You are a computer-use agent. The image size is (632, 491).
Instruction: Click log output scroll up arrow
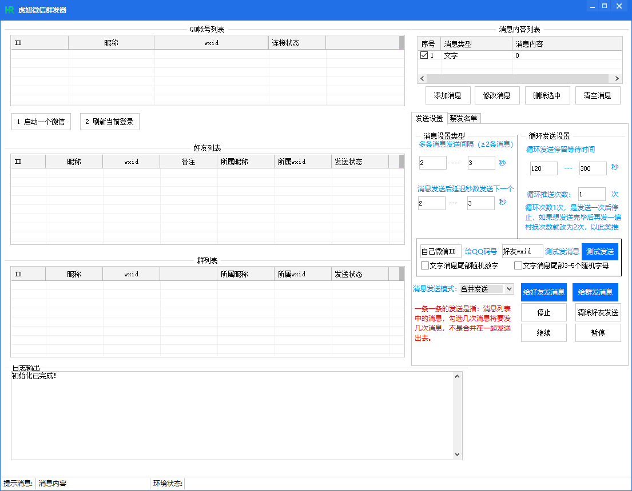click(x=457, y=376)
